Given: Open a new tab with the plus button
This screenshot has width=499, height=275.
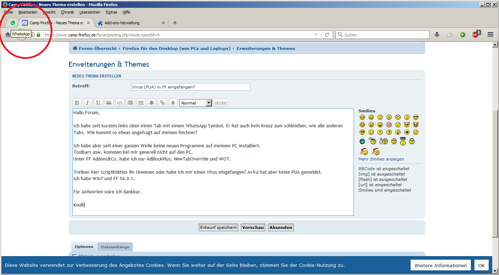Looking at the screenshot, I should (x=175, y=23).
